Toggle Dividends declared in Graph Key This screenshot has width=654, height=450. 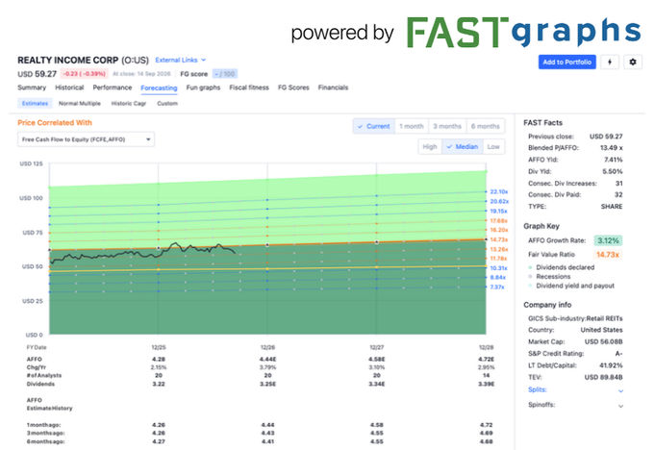click(x=562, y=267)
